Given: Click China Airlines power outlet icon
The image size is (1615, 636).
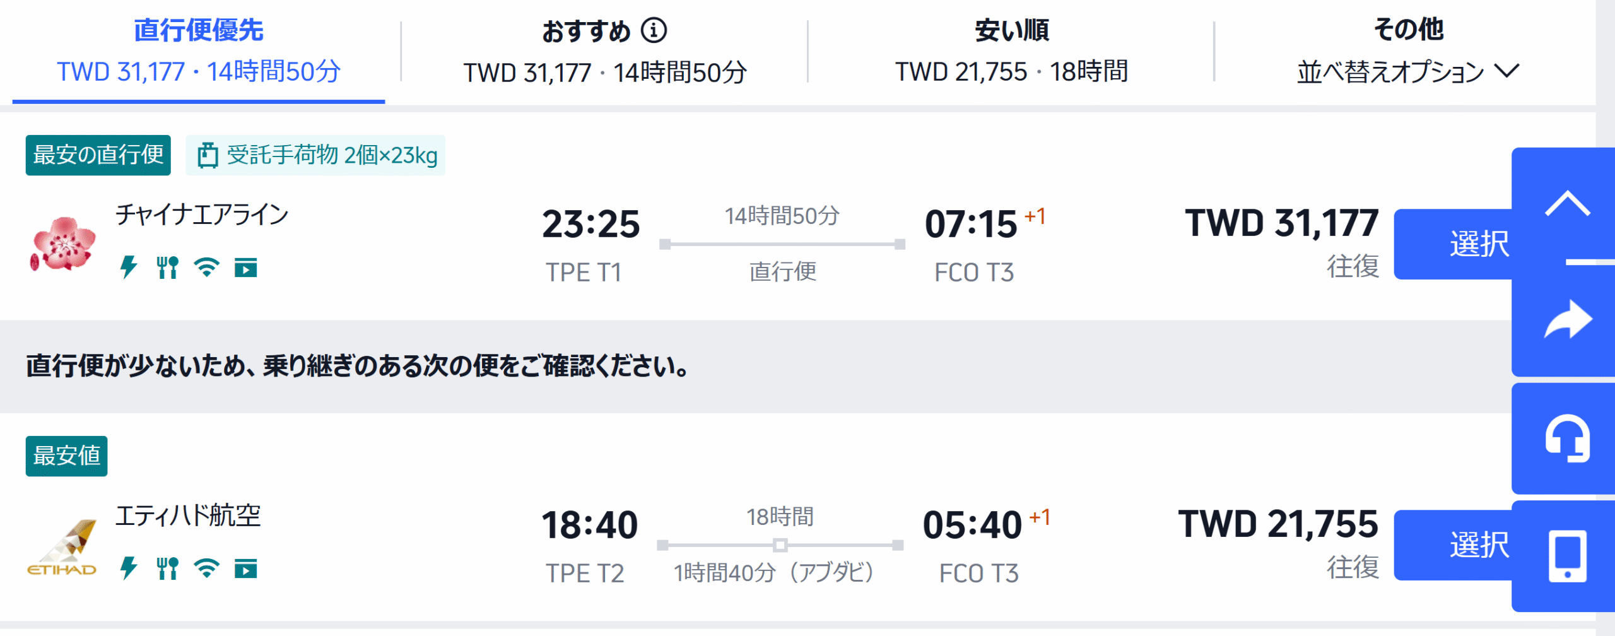Looking at the screenshot, I should click(129, 268).
